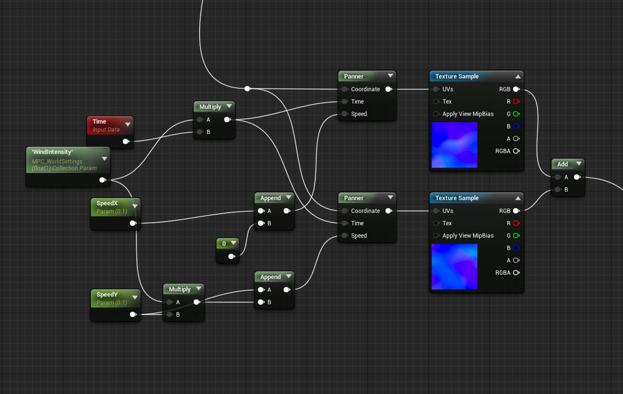Open the upper Panner node header dropdown

(x=389, y=76)
